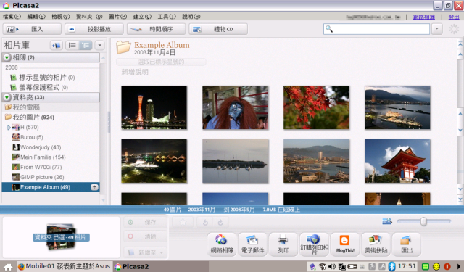Click the 清除 clear button

tap(145, 236)
